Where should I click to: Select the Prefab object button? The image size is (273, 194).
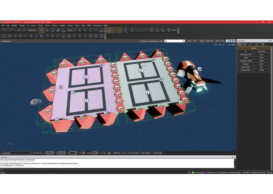pyautogui.click(x=261, y=70)
